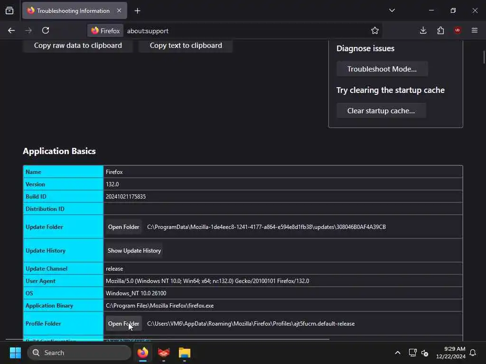This screenshot has width=486, height=364.
Task: Open a new tab with plus icon
Action: 137,11
